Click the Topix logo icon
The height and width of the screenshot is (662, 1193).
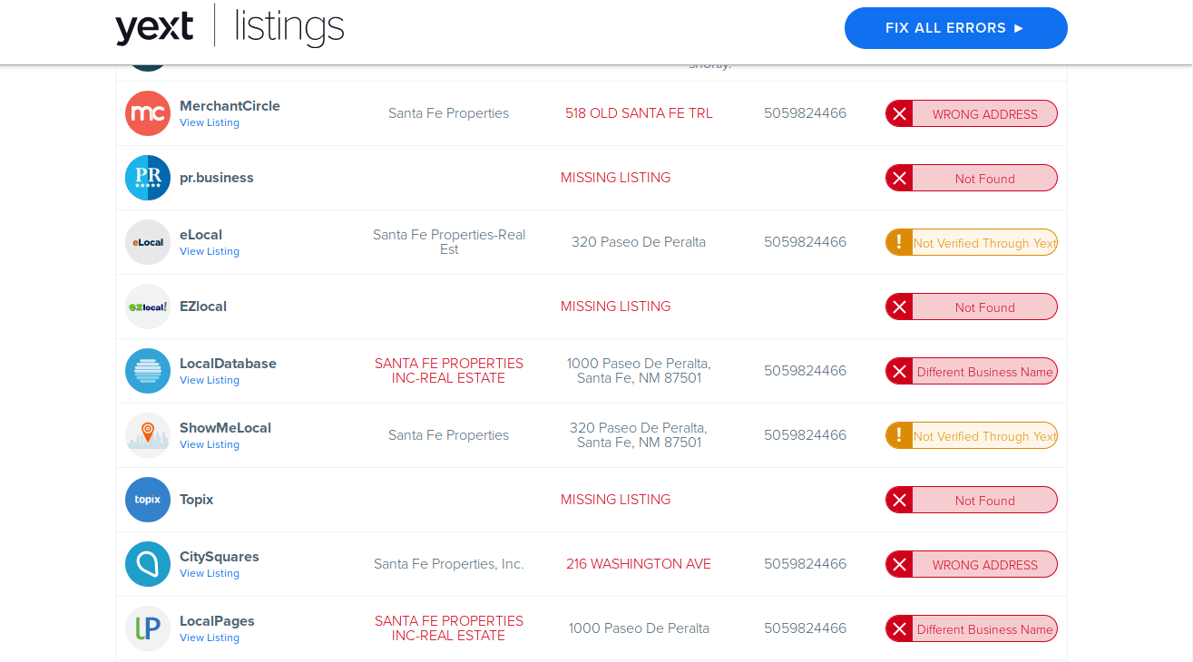click(148, 500)
